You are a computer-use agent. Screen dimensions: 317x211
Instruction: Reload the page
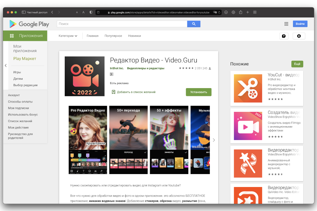coord(219,12)
